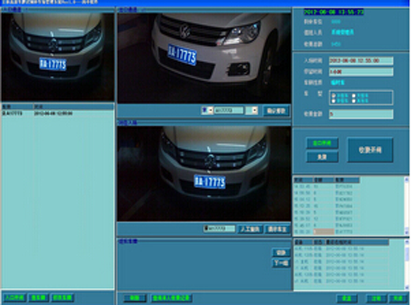Click the lower center camera snapshot

pyautogui.click(x=204, y=173)
